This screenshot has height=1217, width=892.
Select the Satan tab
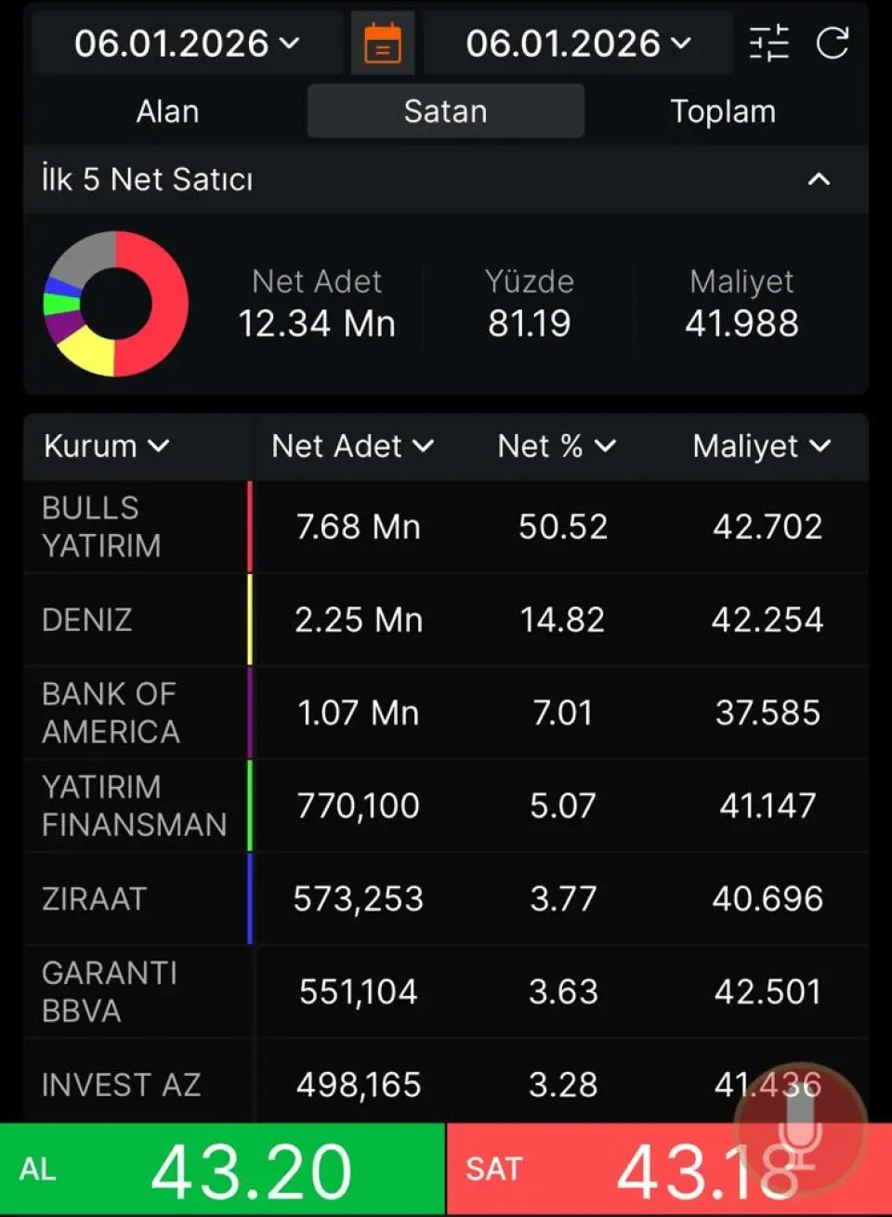[445, 111]
